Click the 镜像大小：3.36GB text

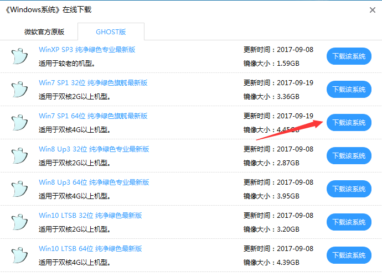pos(271,97)
